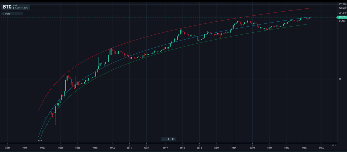
Task: Click the Oct time axis label
Action: [334, 145]
